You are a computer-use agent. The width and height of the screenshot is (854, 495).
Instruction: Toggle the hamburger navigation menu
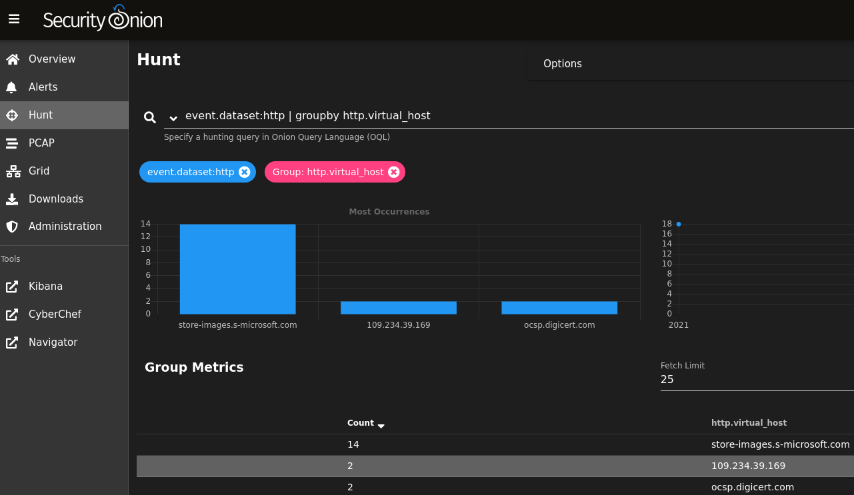click(14, 19)
